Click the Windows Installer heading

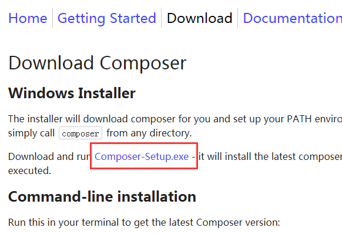[x=72, y=93]
